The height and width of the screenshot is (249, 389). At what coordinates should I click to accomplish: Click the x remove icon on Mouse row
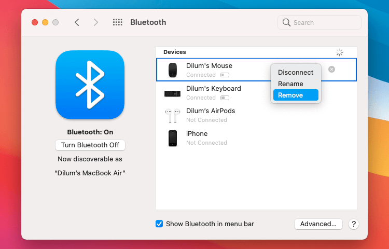[331, 70]
